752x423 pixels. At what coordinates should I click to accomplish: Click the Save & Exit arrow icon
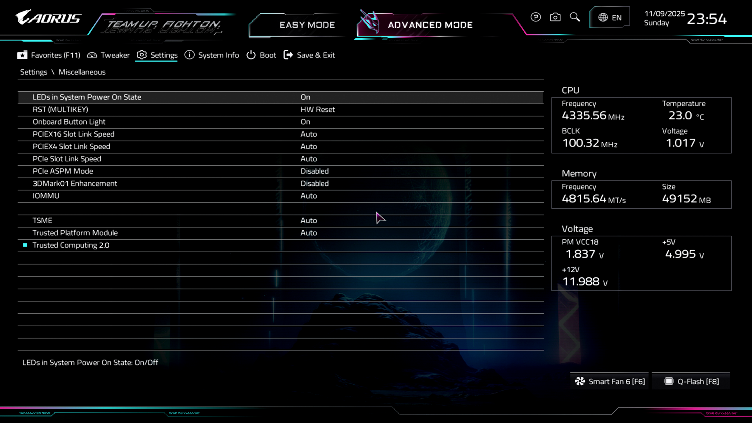[x=288, y=55]
